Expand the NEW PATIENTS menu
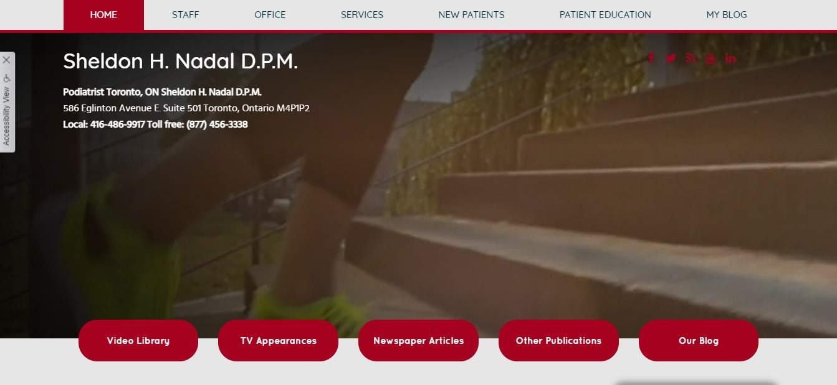 click(471, 15)
